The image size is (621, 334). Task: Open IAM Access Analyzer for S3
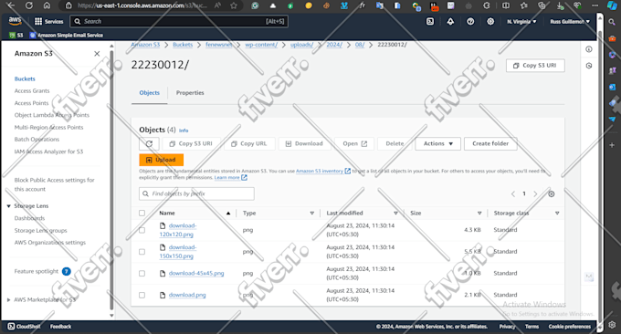[48, 151]
